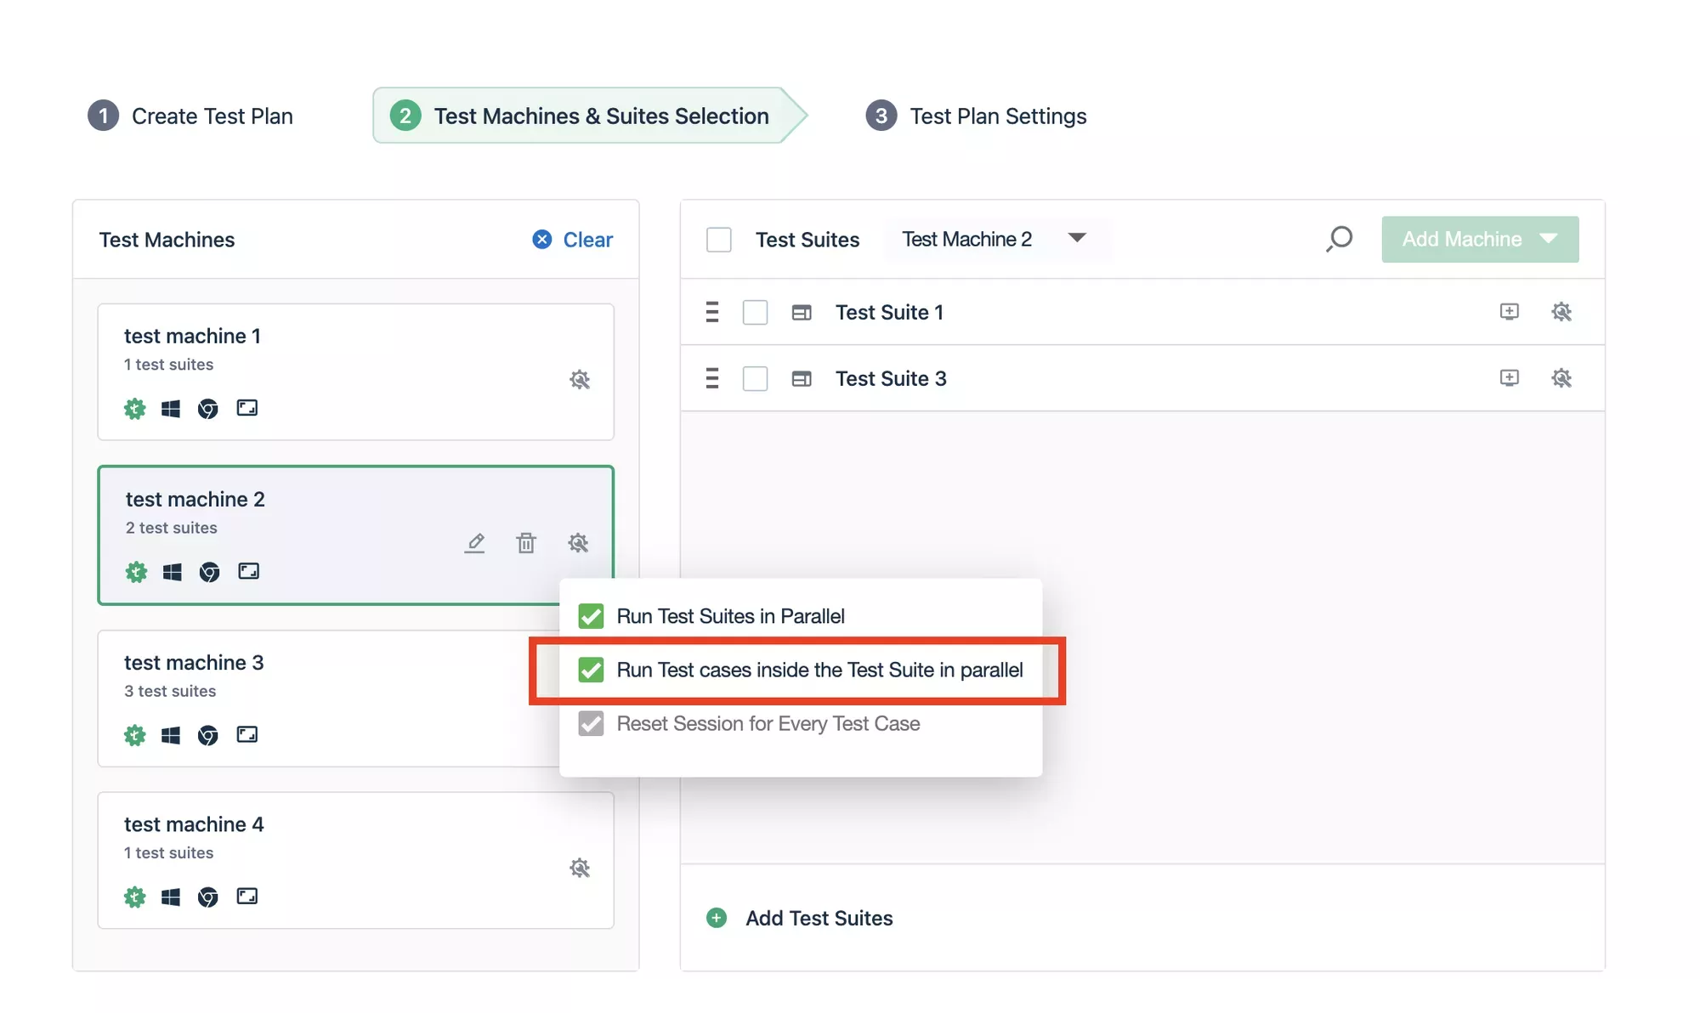This screenshot has width=1700, height=1013.
Task: Click the settings gear icon on Test Suite 3
Action: (1561, 377)
